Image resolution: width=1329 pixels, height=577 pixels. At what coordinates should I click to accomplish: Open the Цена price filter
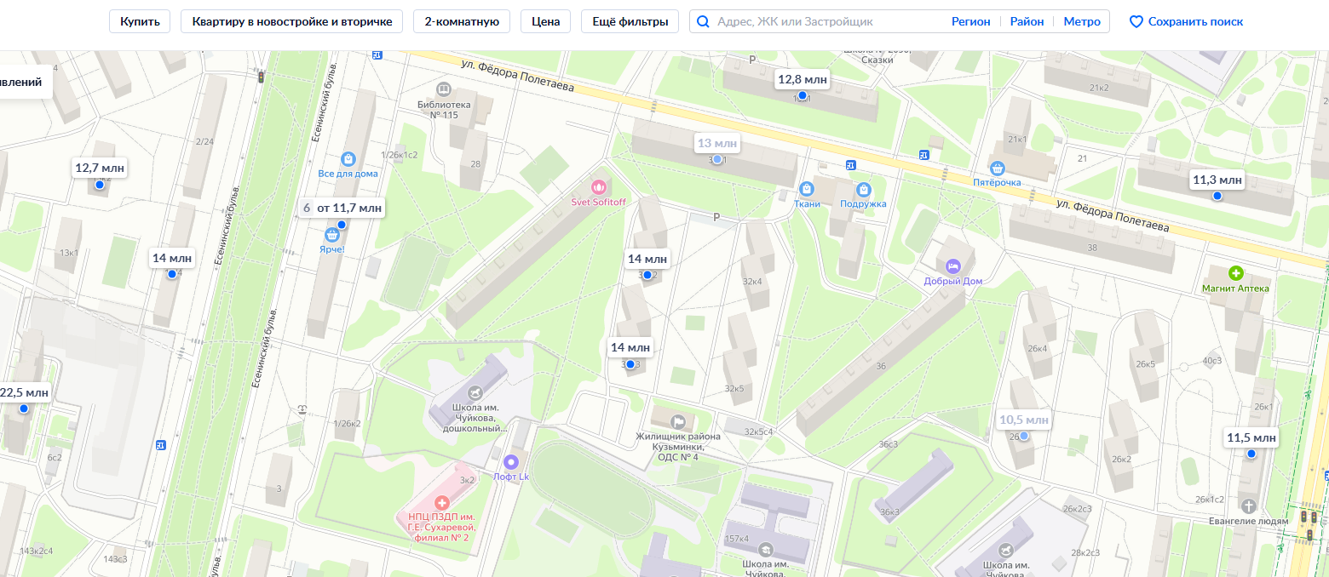(545, 21)
